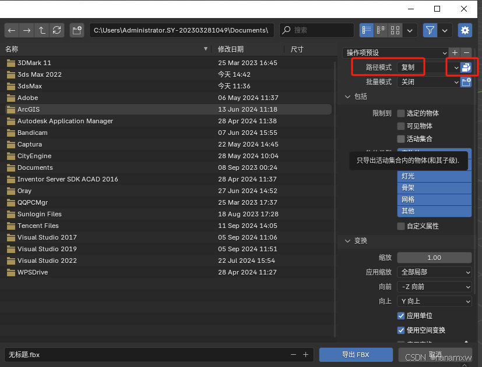Open the ArcGIS folder icon

11,109
